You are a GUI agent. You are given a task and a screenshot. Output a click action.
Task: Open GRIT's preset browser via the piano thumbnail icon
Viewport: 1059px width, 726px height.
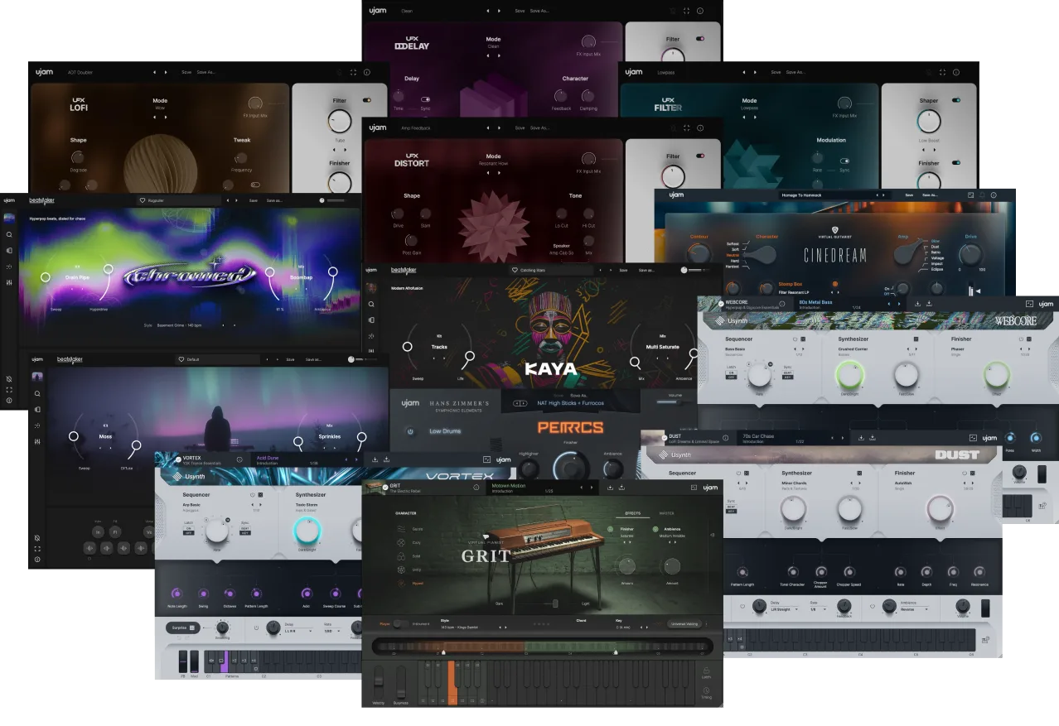coord(372,488)
